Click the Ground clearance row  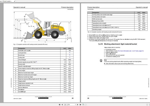pos(43,87)
